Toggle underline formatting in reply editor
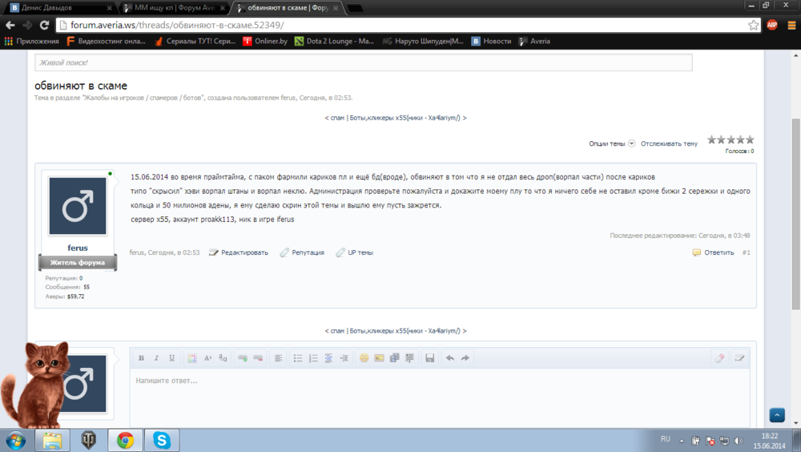The width and height of the screenshot is (801, 452). [171, 358]
